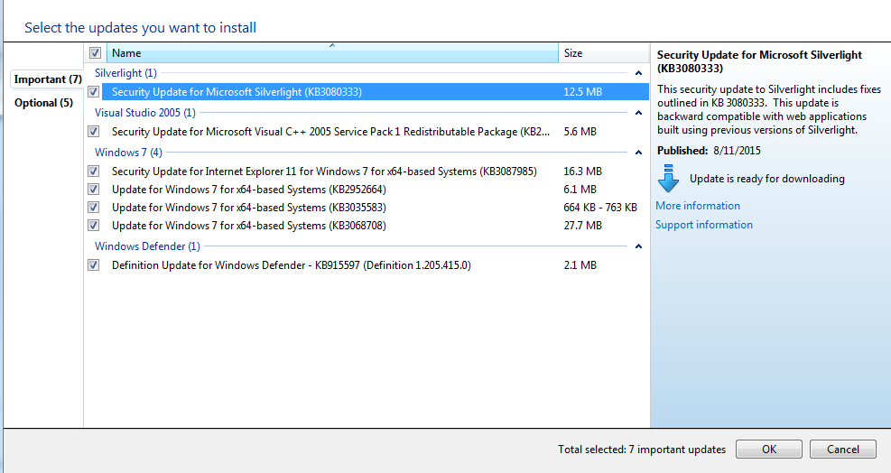Image resolution: width=891 pixels, height=473 pixels.
Task: Click the Visual Studio 2005 (1) group header
Action: pos(145,113)
